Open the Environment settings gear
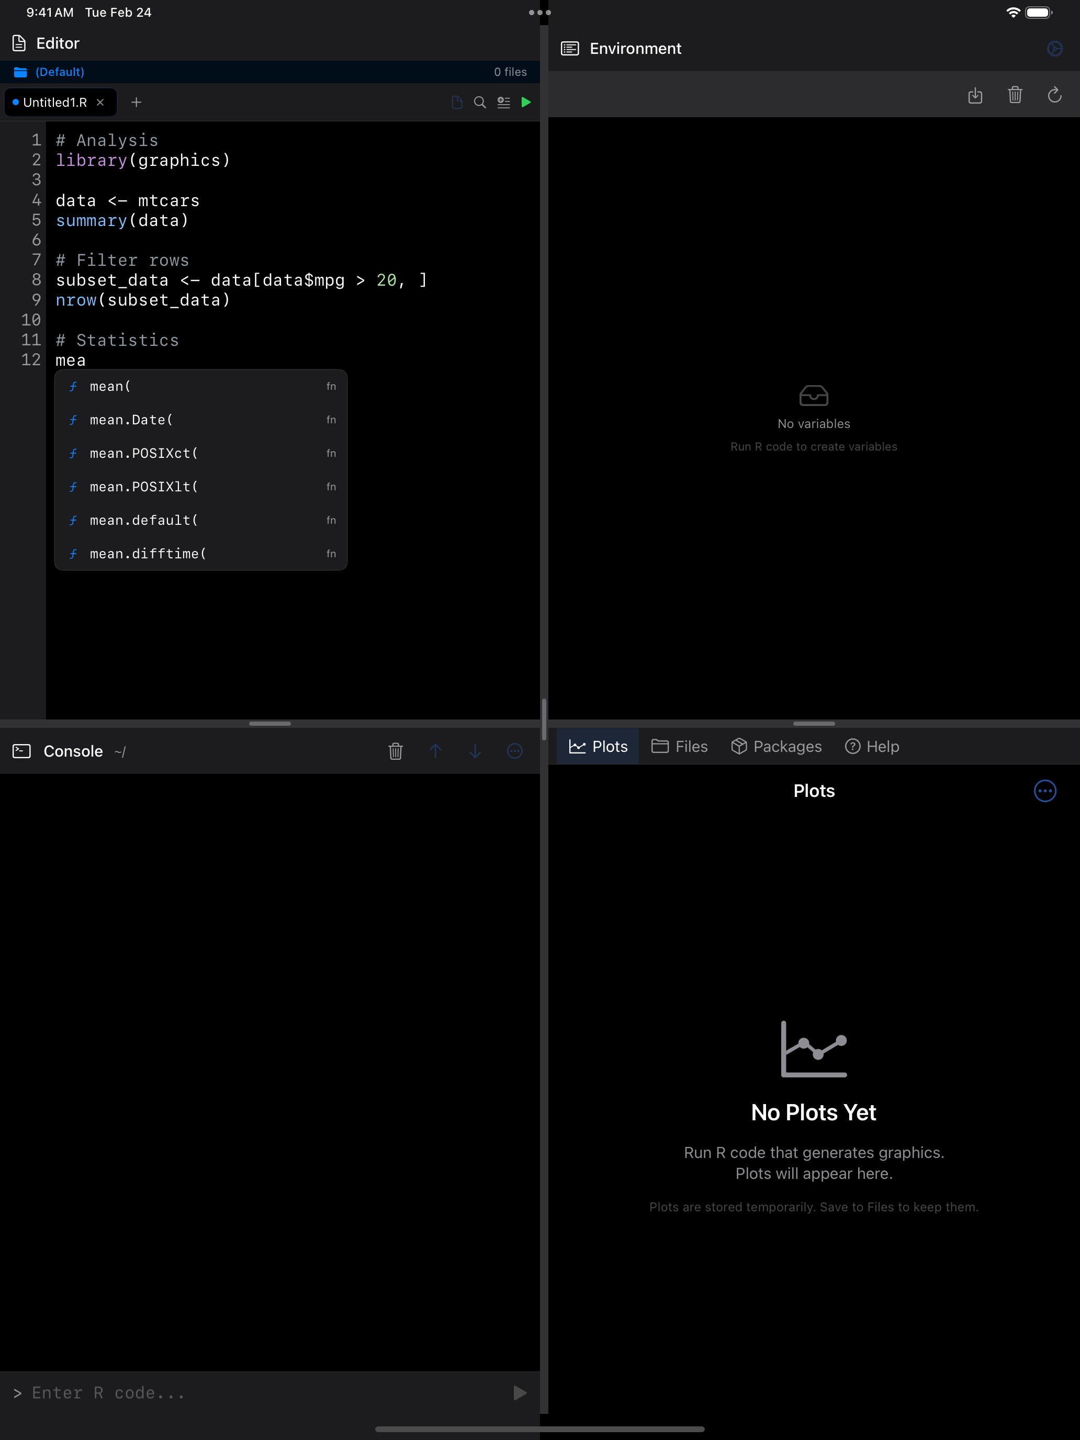Viewport: 1080px width, 1440px height. pos(1054,48)
